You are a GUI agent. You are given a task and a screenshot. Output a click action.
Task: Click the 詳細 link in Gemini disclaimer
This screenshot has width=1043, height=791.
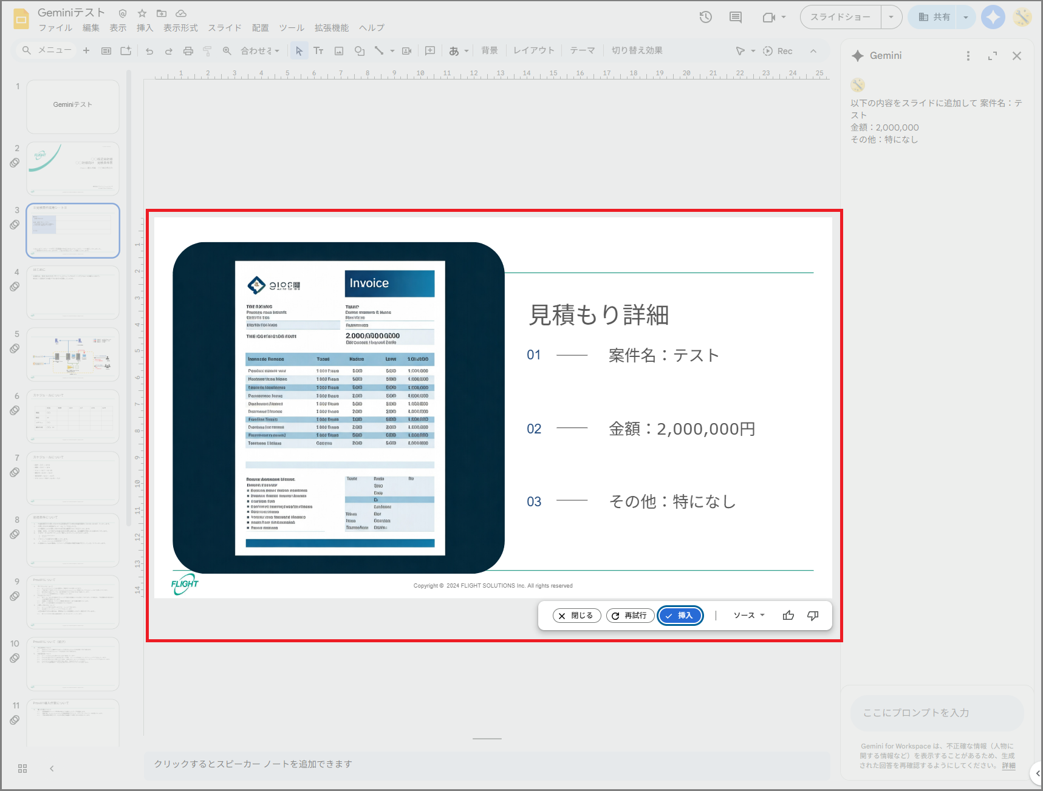[x=1008, y=766]
